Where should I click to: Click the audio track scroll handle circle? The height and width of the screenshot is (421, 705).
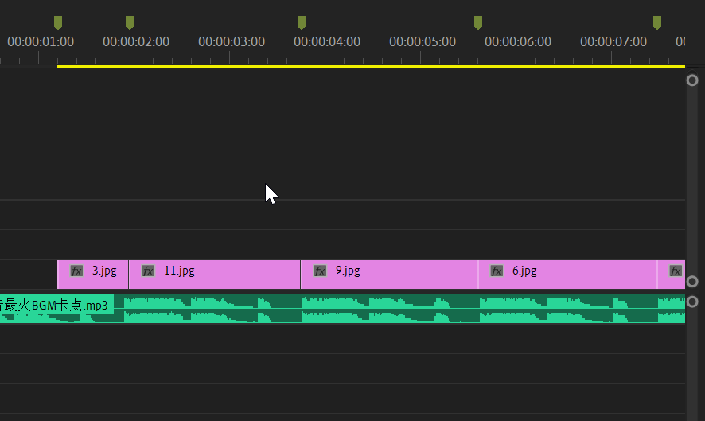(692, 302)
